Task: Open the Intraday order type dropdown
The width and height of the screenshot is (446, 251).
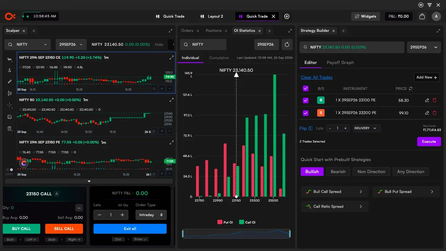Action: pos(151,215)
